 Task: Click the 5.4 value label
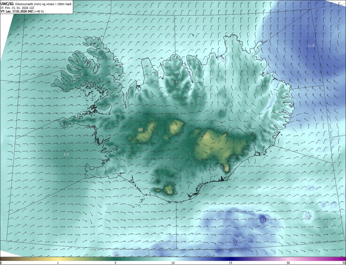click(x=175, y=82)
